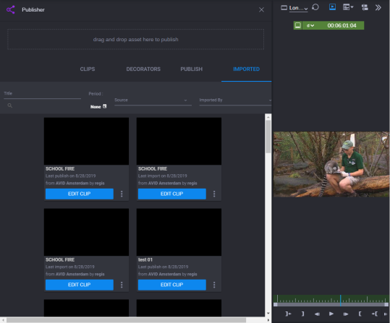
Task: Click the purple Publisher share icon
Action: click(11, 9)
